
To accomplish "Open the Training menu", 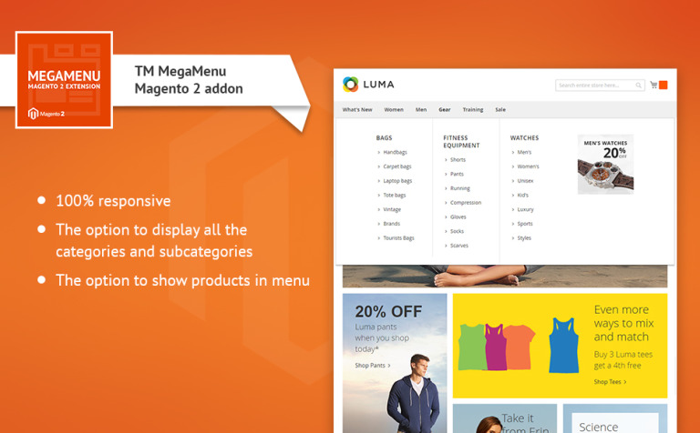I will [473, 109].
